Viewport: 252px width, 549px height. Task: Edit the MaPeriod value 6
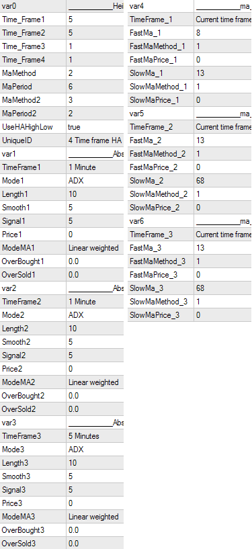95,87
